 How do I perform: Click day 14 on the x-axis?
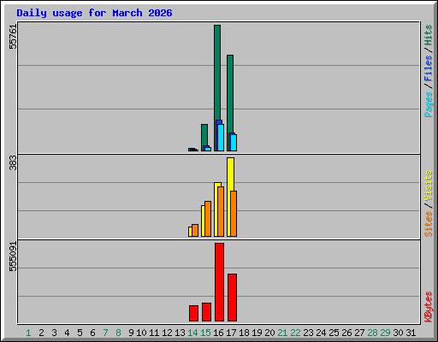[x=192, y=333]
